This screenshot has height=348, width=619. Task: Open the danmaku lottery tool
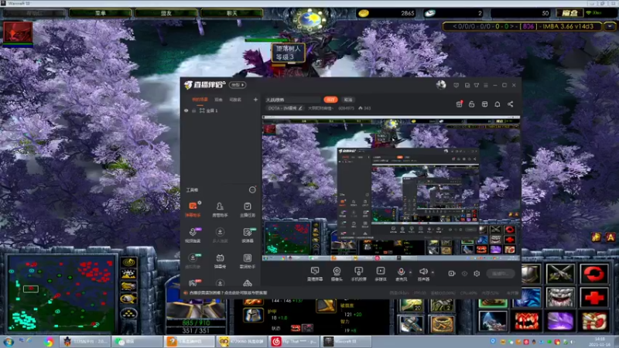coord(247,234)
